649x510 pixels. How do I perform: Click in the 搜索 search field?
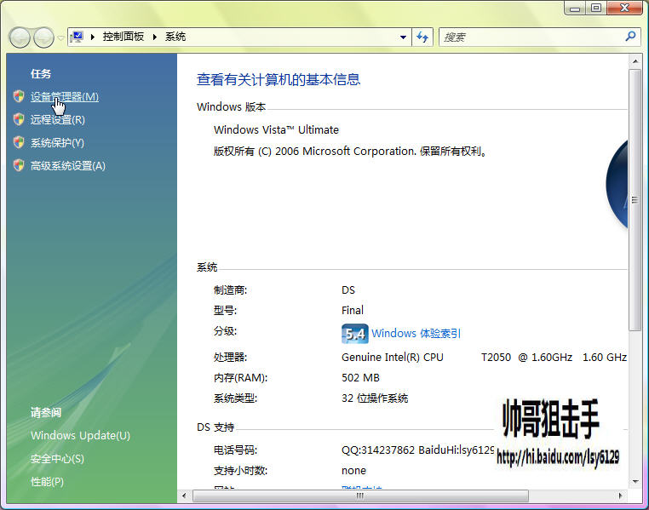tap(531, 37)
